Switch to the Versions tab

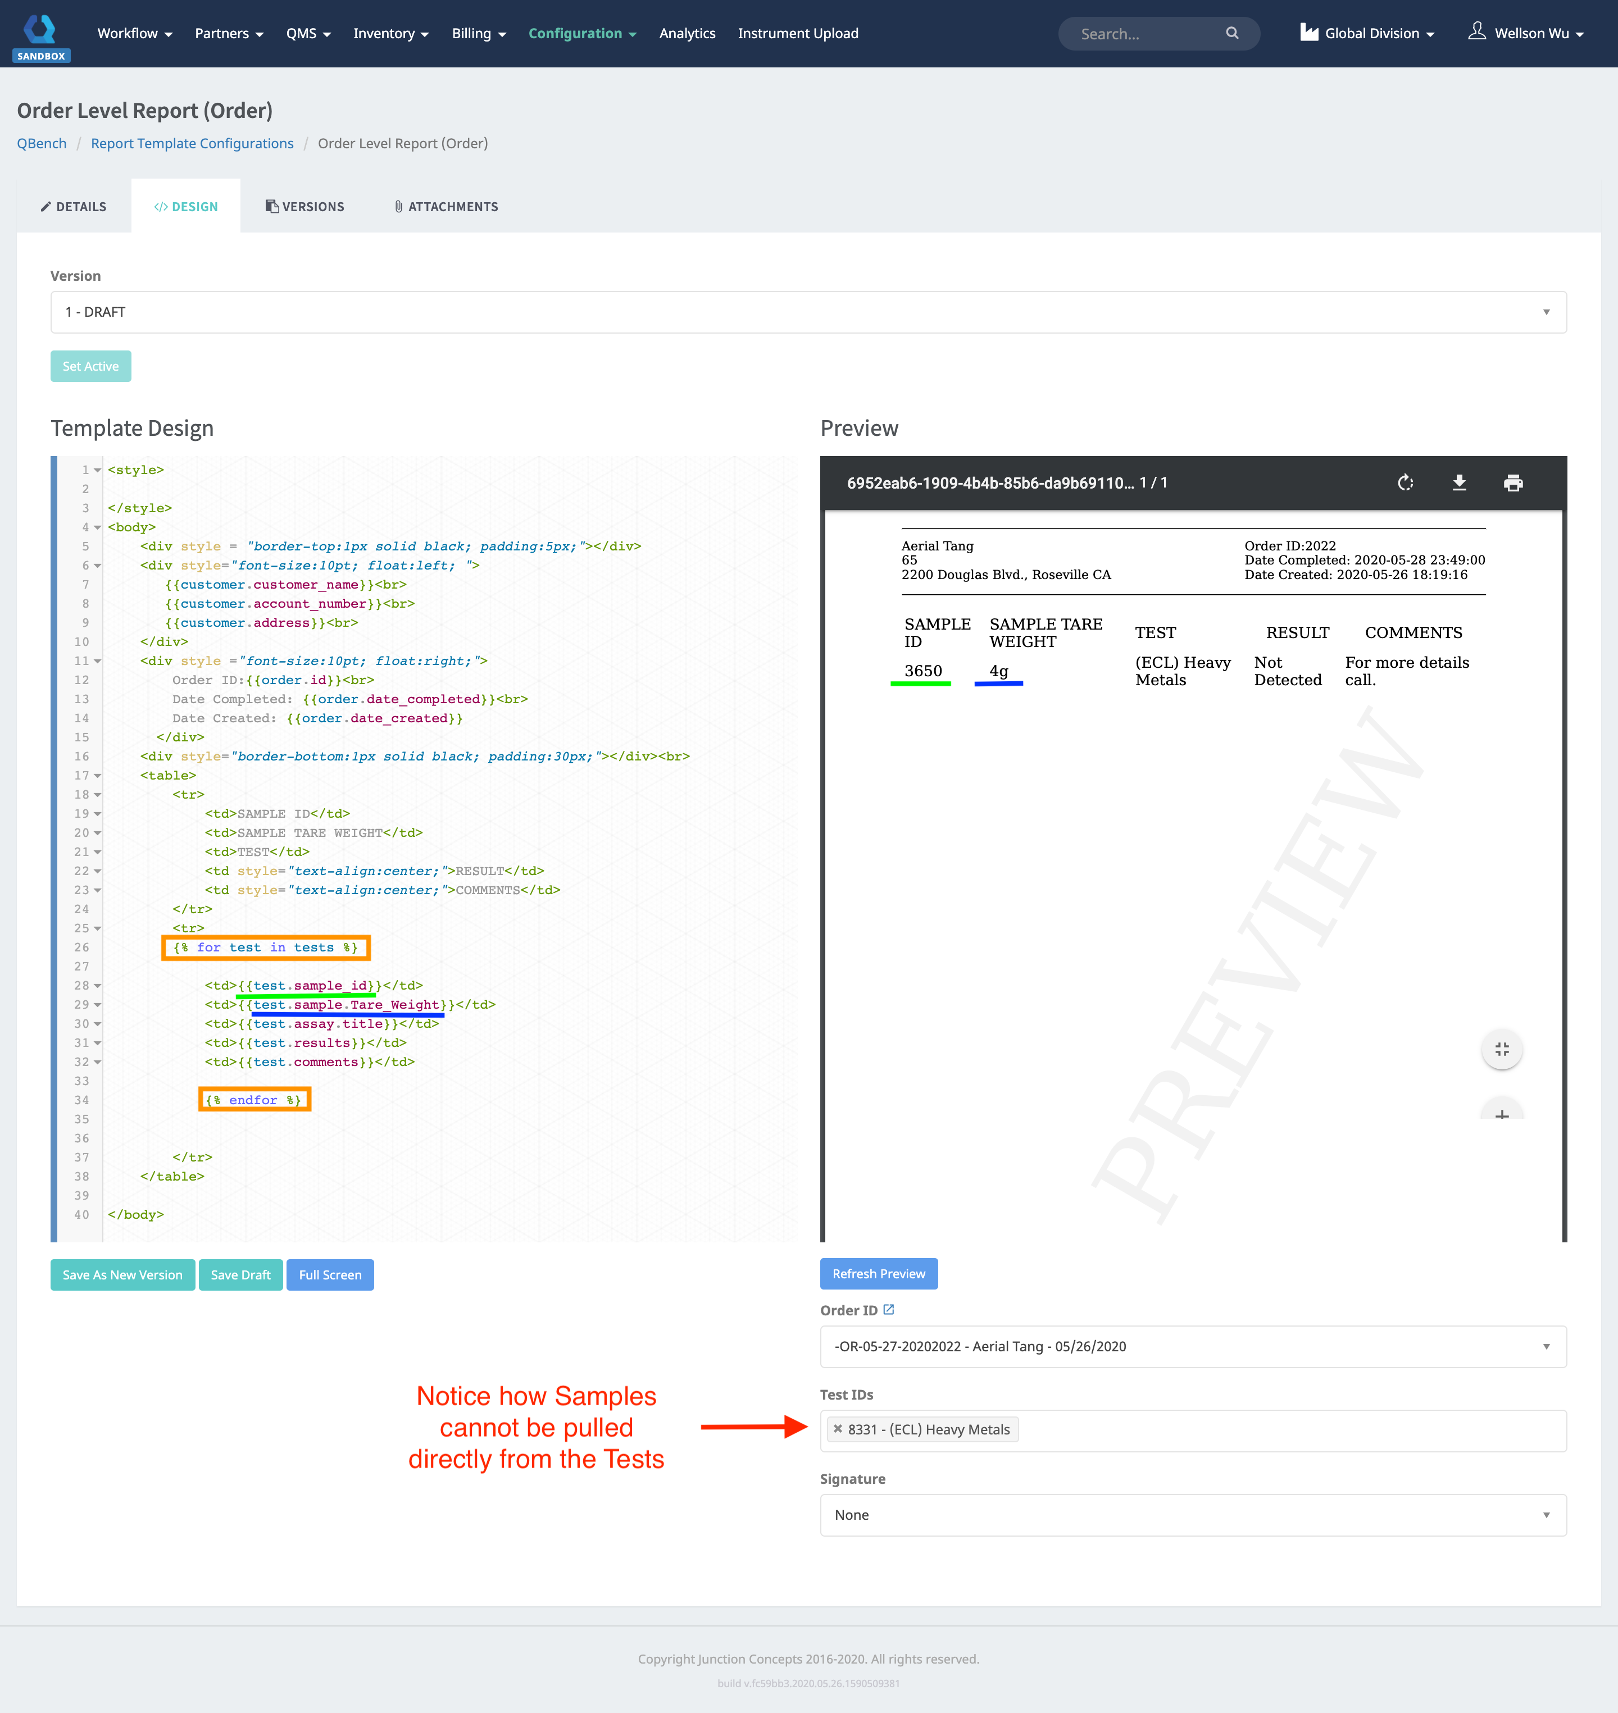(x=304, y=206)
